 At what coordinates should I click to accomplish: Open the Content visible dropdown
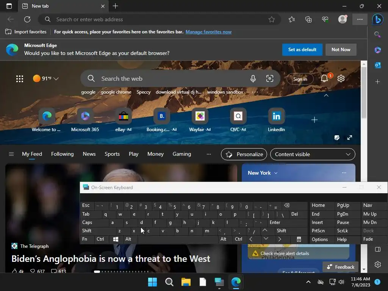313,154
